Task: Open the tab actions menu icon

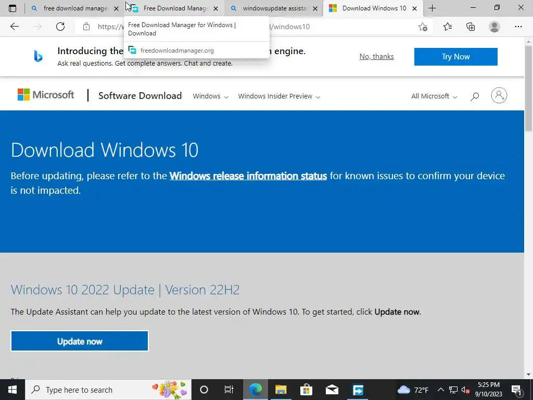Action: tap(12, 8)
